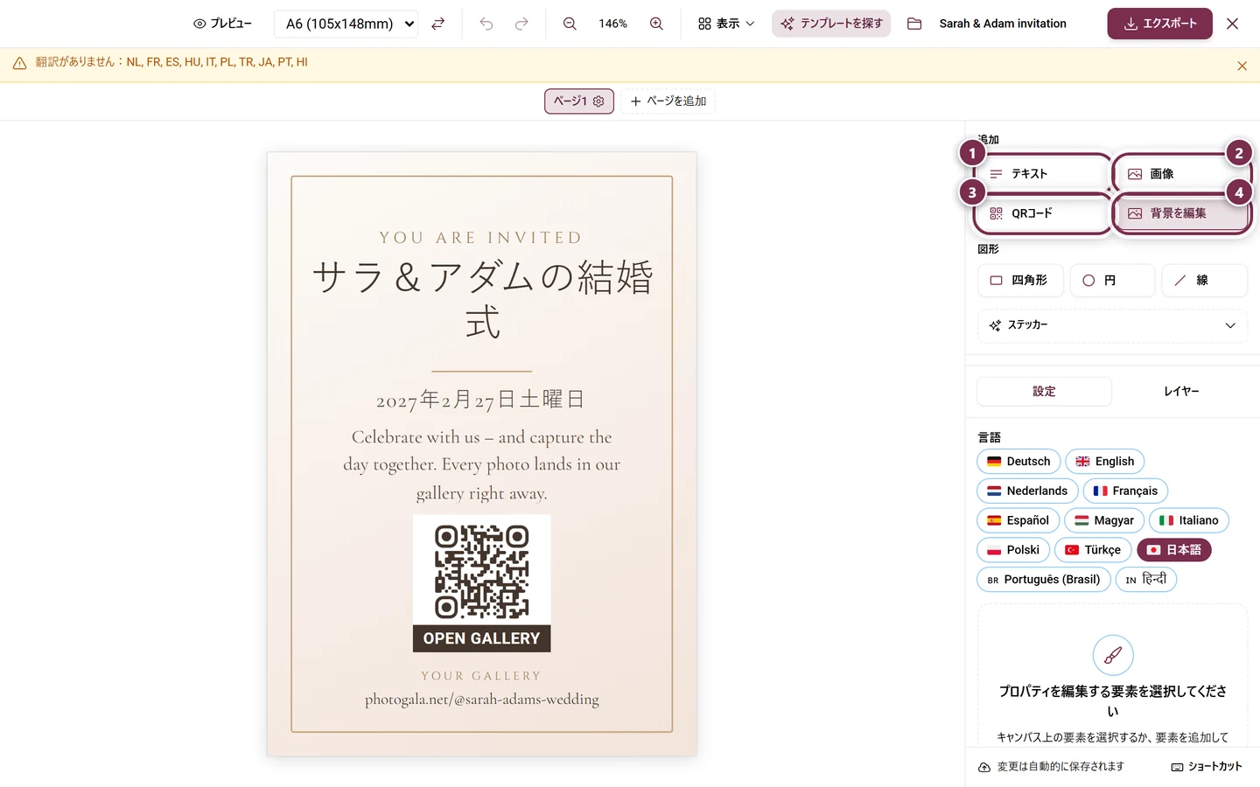The height and width of the screenshot is (787, 1260).
Task: Add a new page (ページを追加)
Action: click(668, 101)
